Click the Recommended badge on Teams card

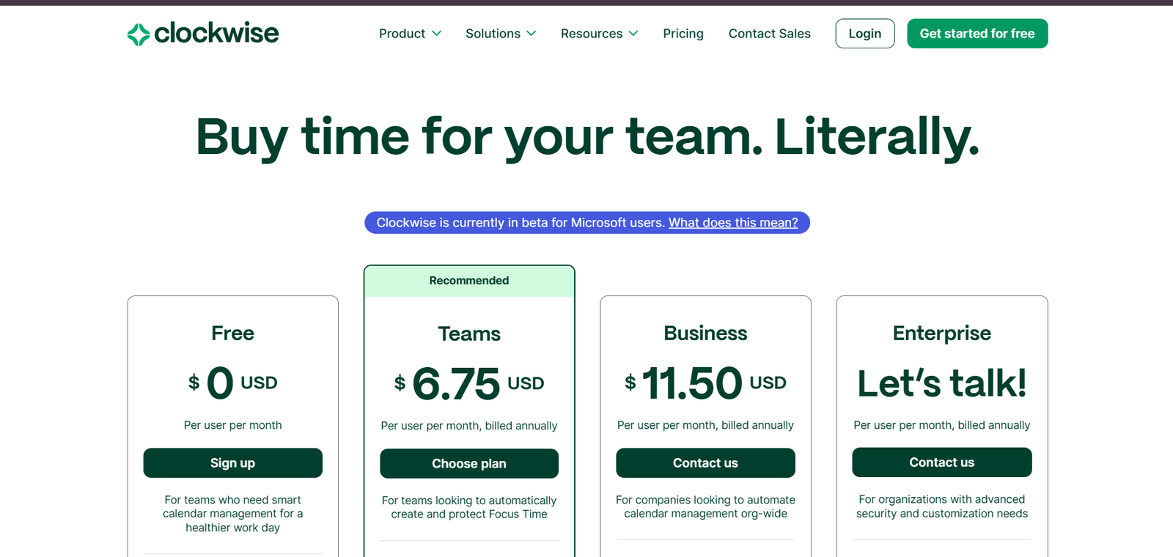pyautogui.click(x=469, y=281)
